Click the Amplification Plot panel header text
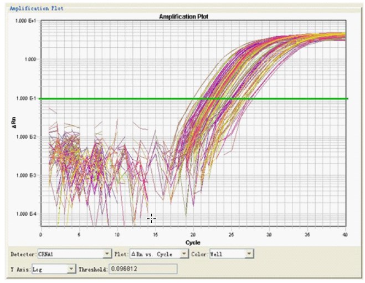The width and height of the screenshot is (365, 283). (37, 9)
